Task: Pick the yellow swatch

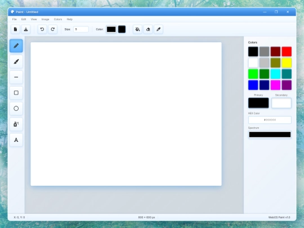Action: (x=287, y=62)
